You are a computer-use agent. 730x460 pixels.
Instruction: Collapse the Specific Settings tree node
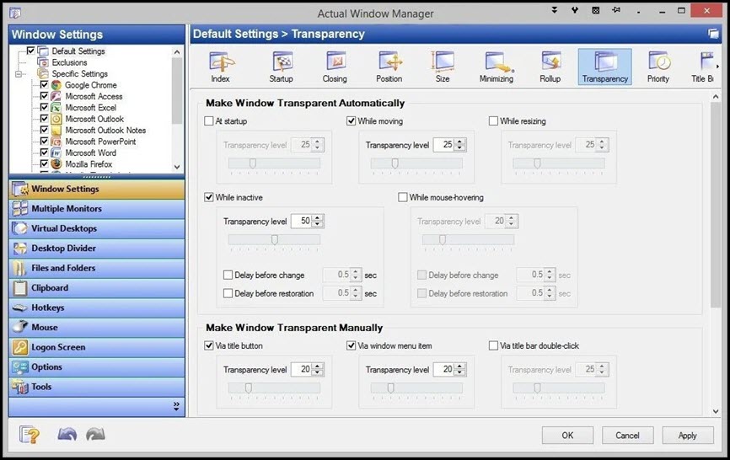pyautogui.click(x=19, y=74)
